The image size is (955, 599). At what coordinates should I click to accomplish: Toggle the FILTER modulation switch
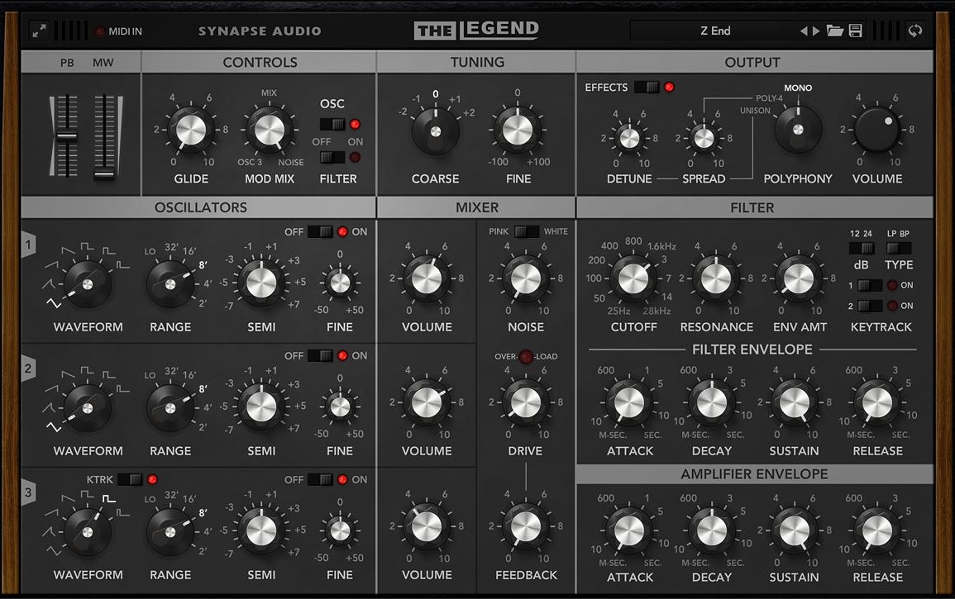(x=332, y=157)
